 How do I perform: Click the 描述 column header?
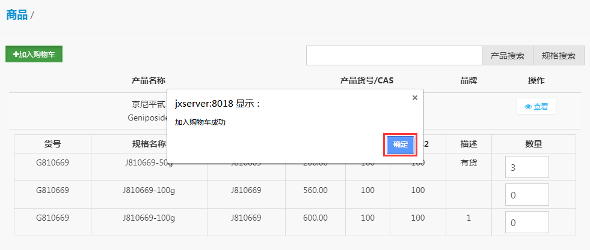pyautogui.click(x=469, y=144)
